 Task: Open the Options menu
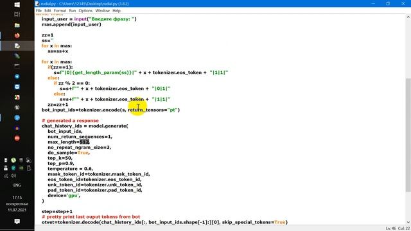85,11
